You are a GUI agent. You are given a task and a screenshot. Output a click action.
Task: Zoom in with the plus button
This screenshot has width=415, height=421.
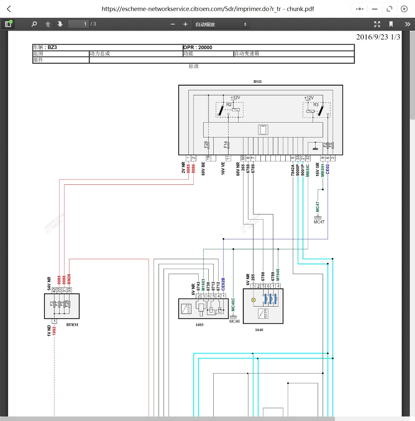pyautogui.click(x=185, y=24)
